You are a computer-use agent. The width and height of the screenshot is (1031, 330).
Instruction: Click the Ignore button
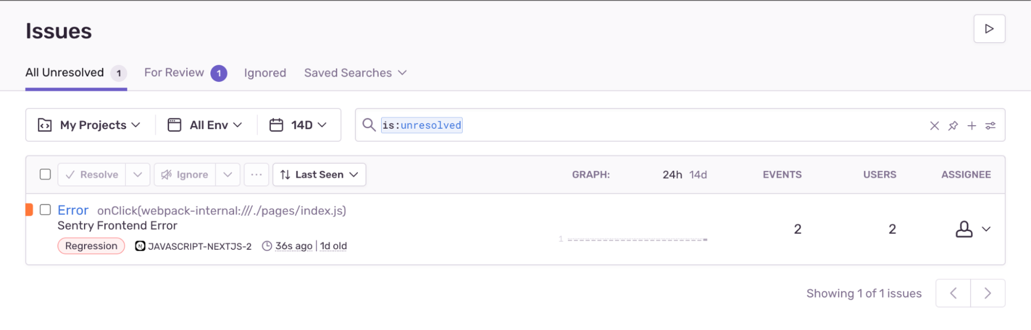coord(185,175)
